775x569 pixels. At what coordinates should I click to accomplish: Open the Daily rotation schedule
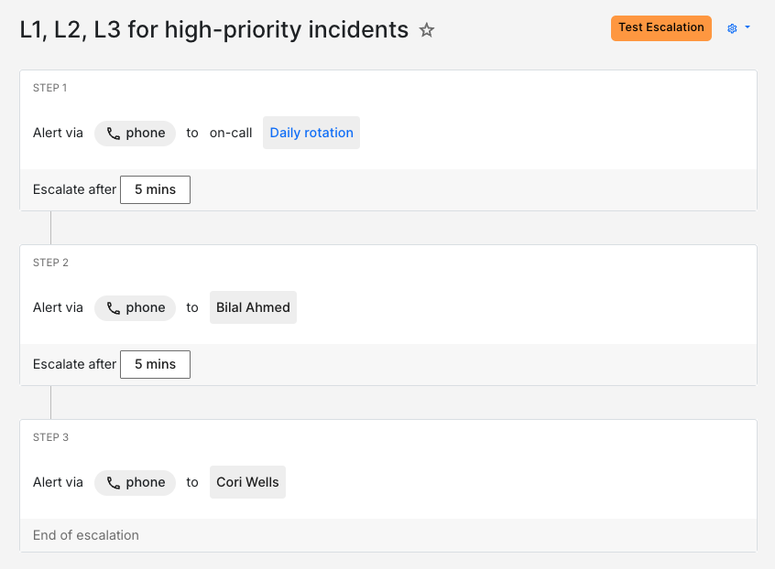[311, 133]
